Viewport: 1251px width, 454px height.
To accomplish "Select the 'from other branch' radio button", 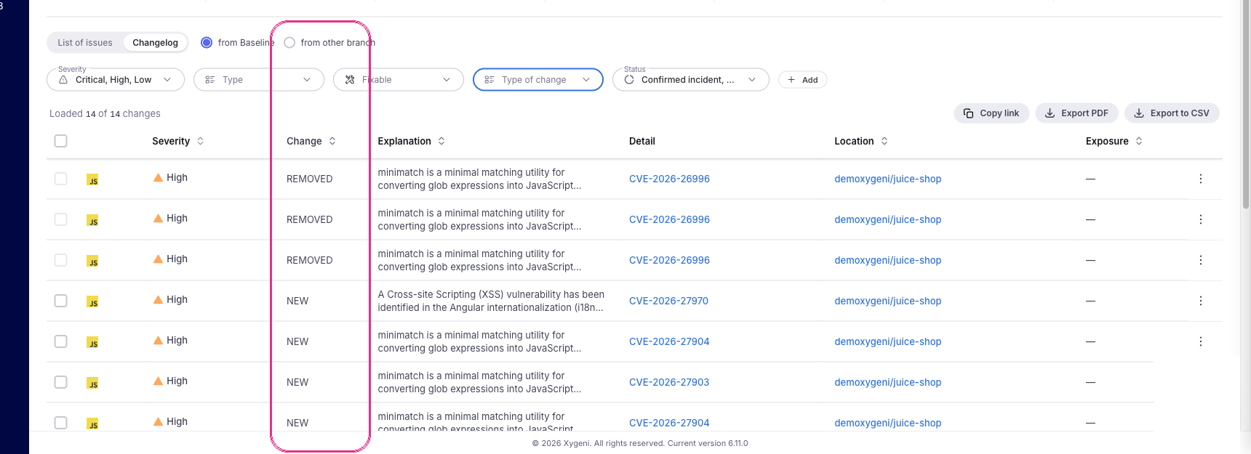I will pos(289,43).
